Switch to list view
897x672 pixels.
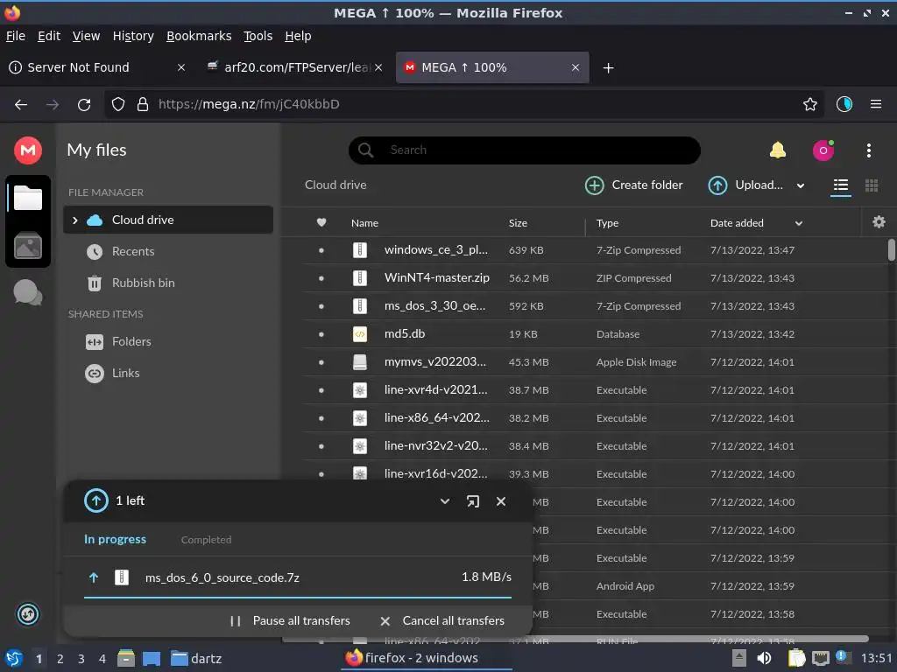pyautogui.click(x=840, y=185)
